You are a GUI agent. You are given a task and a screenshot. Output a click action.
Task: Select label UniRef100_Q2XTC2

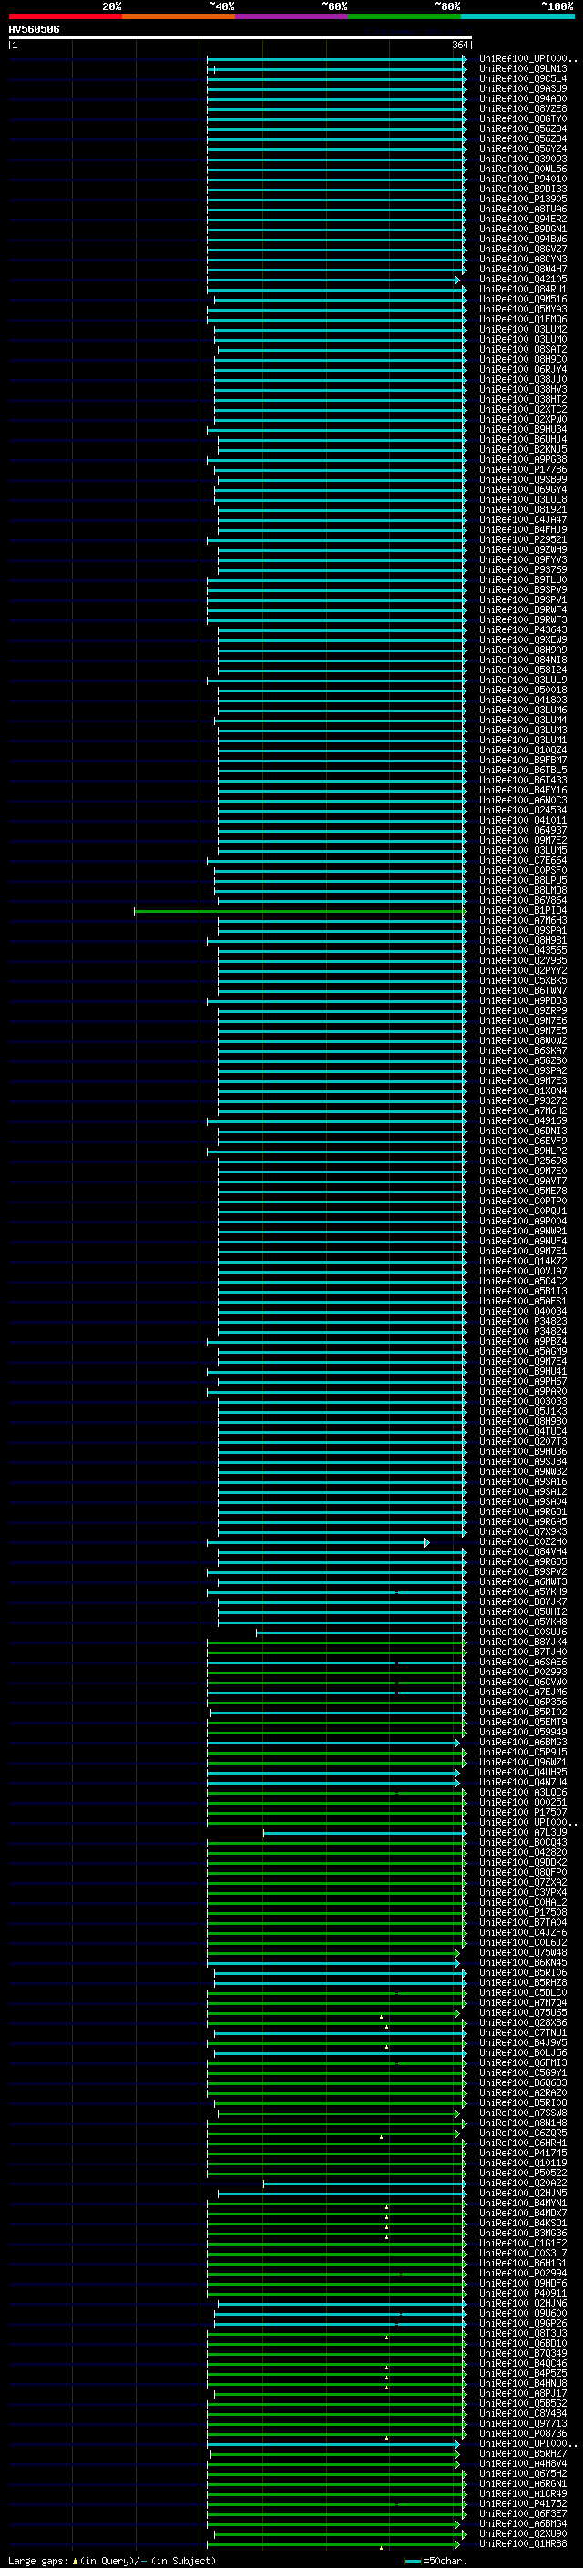(522, 410)
